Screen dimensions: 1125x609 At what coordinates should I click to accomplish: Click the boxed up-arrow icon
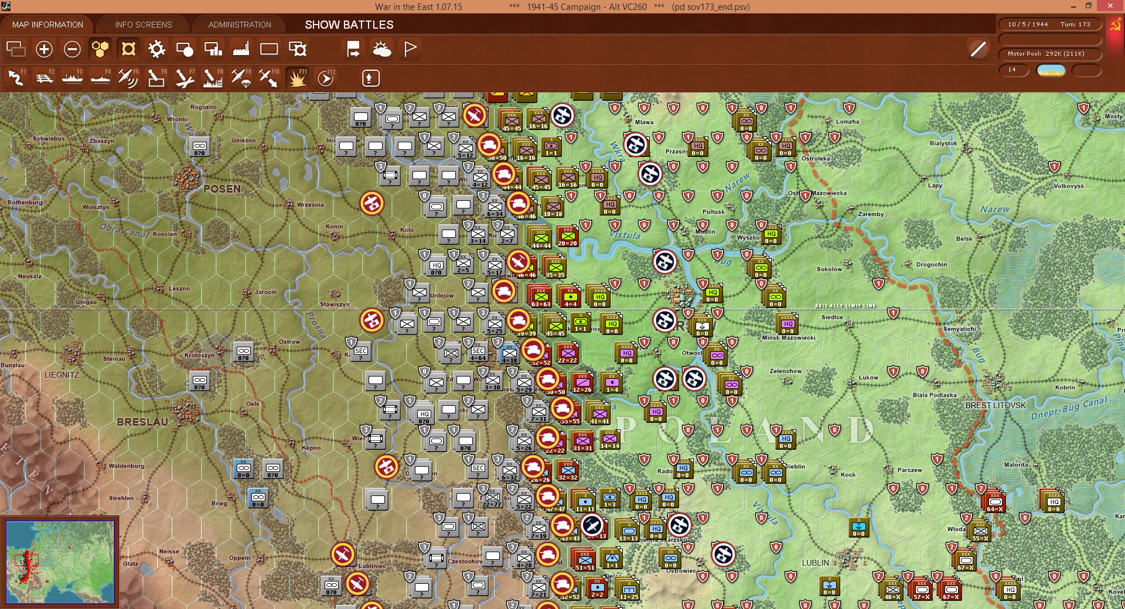tap(370, 78)
